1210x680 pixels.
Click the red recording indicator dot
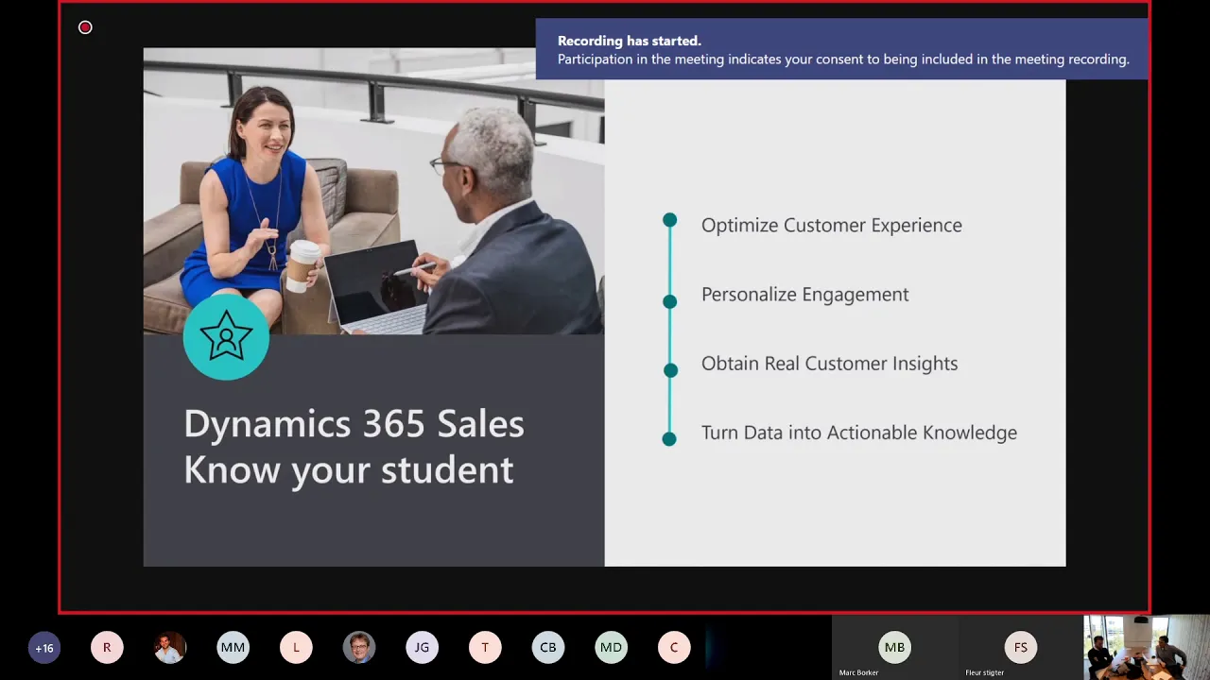pyautogui.click(x=85, y=27)
